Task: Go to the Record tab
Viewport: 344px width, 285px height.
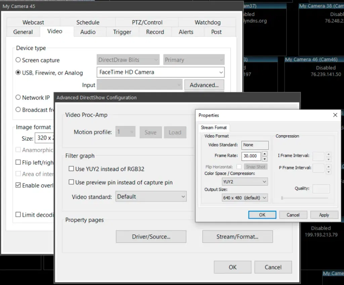Action: click(155, 32)
